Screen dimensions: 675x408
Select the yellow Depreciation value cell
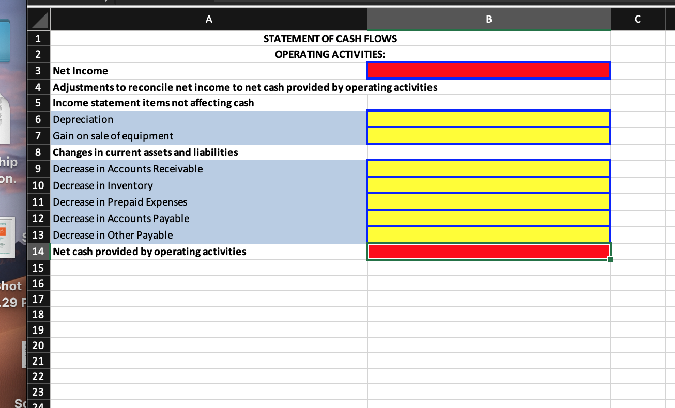point(488,119)
